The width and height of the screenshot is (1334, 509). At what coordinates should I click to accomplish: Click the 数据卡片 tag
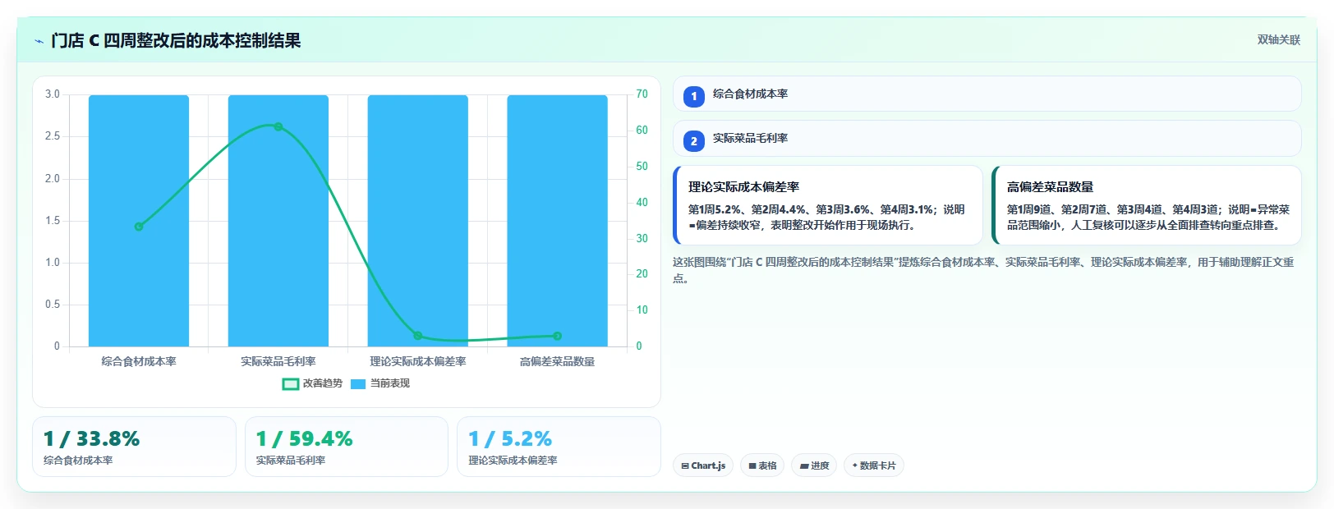point(874,465)
